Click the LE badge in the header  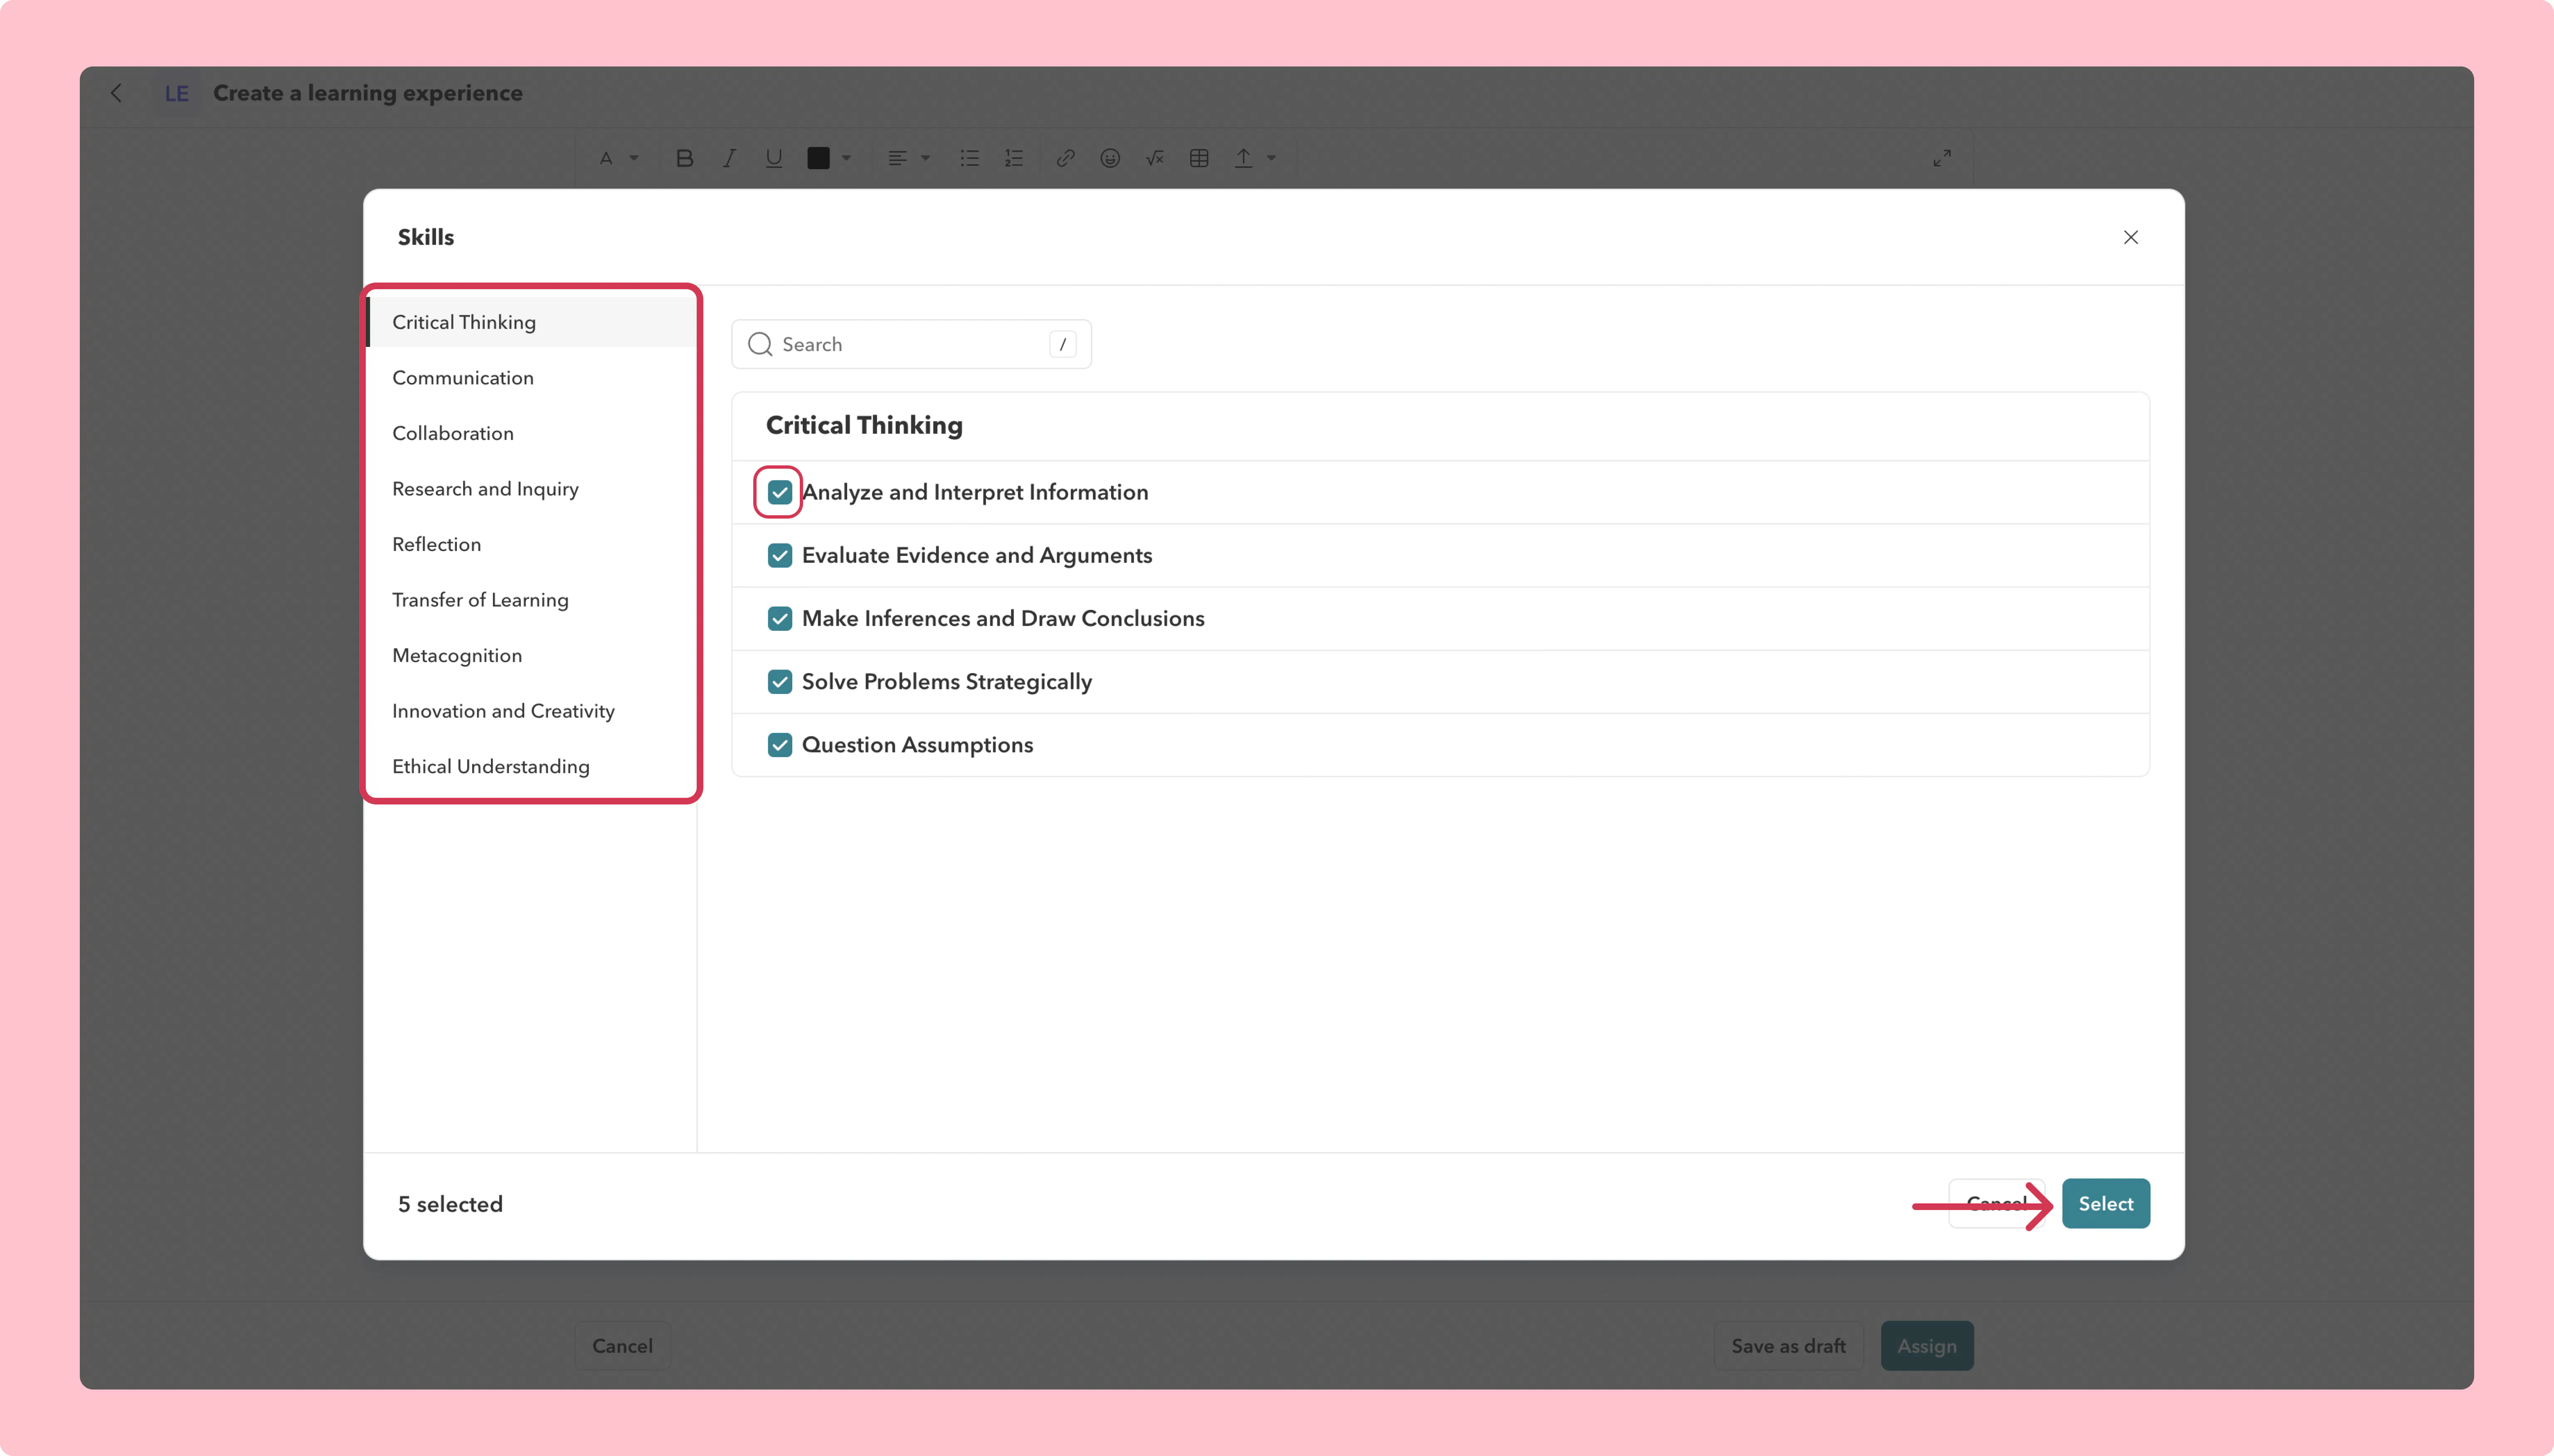pos(177,93)
